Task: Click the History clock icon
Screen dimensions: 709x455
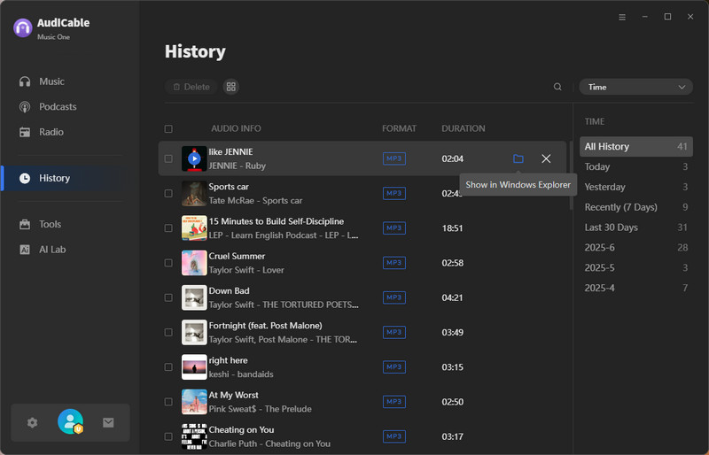Action: (x=25, y=178)
